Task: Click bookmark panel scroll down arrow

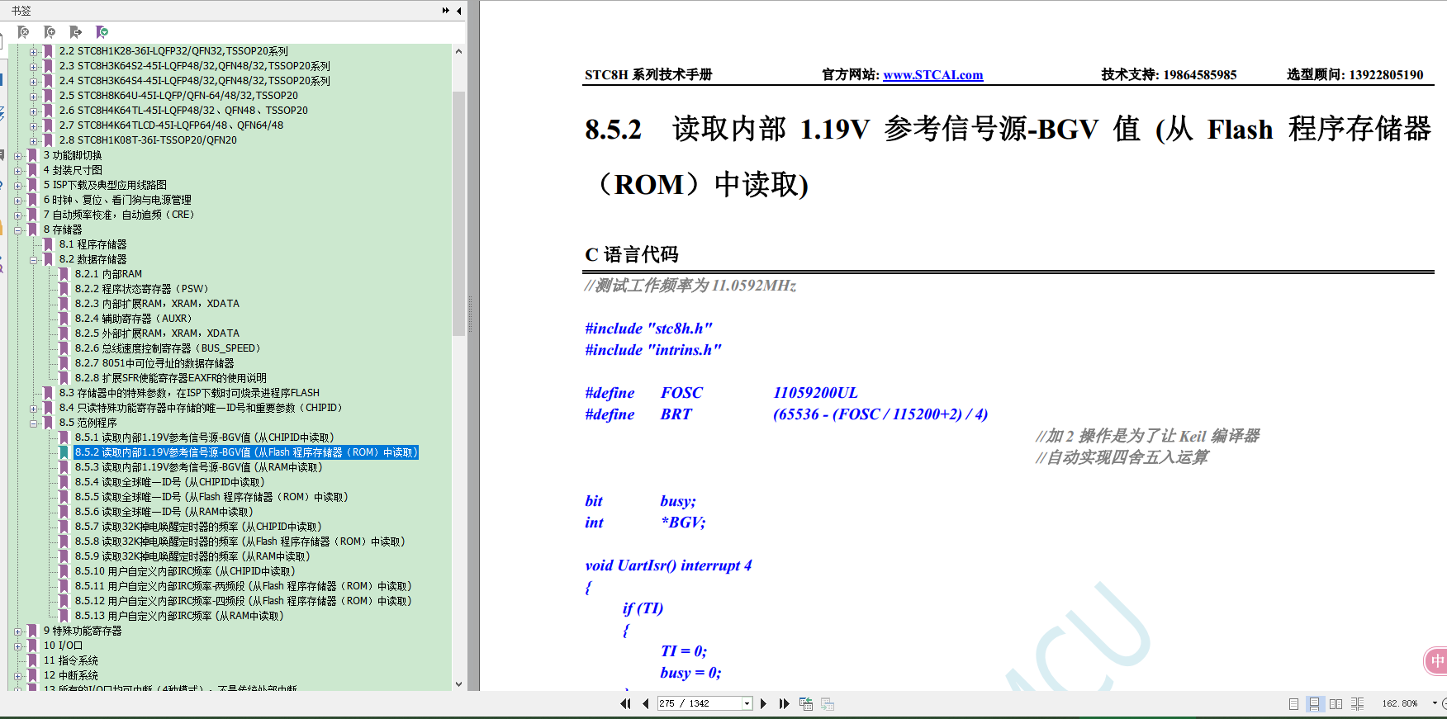Action: 459,684
